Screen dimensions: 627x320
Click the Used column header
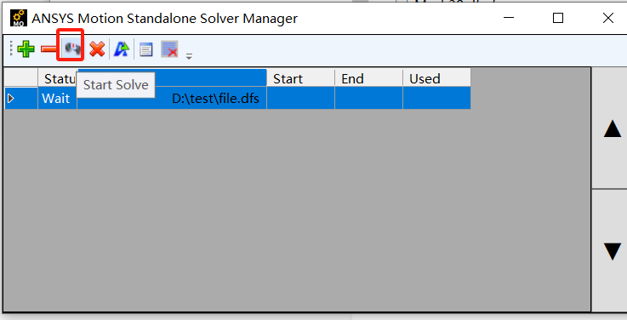click(x=436, y=77)
